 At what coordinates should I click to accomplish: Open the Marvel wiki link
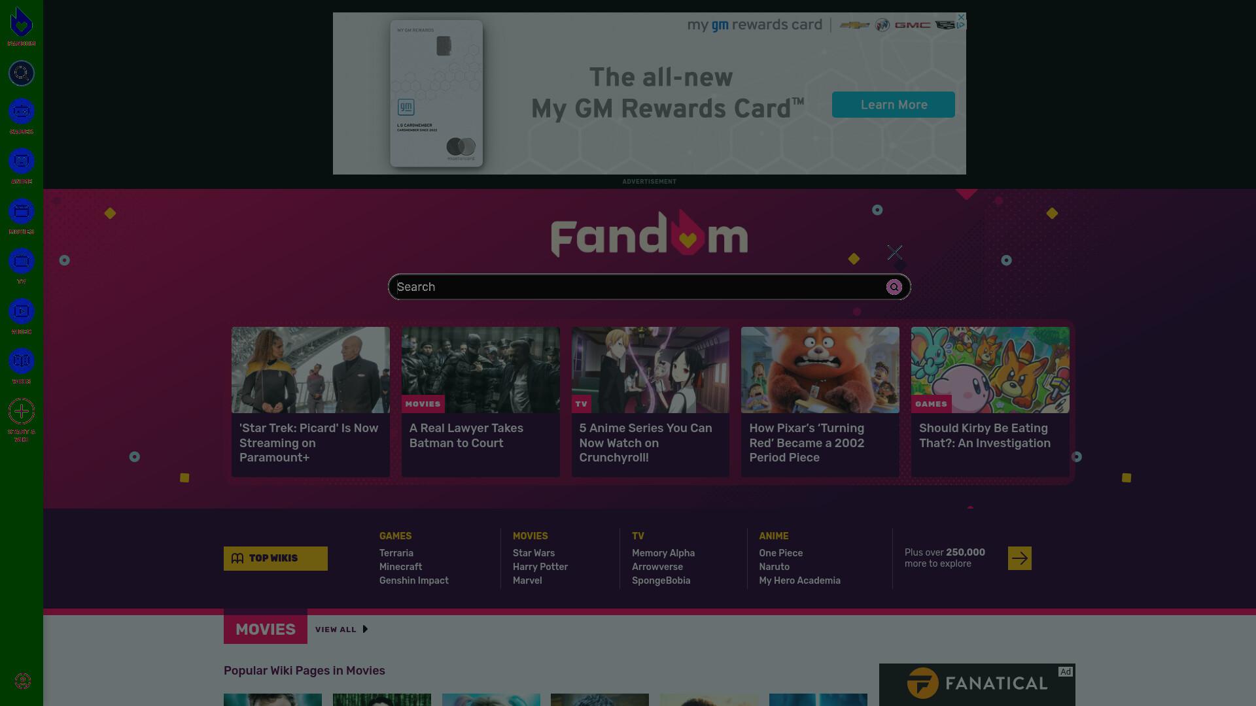click(x=527, y=580)
